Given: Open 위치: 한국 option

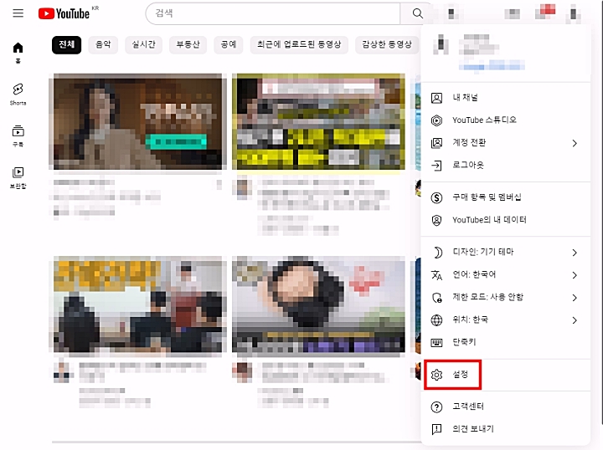Looking at the screenshot, I should tap(506, 320).
